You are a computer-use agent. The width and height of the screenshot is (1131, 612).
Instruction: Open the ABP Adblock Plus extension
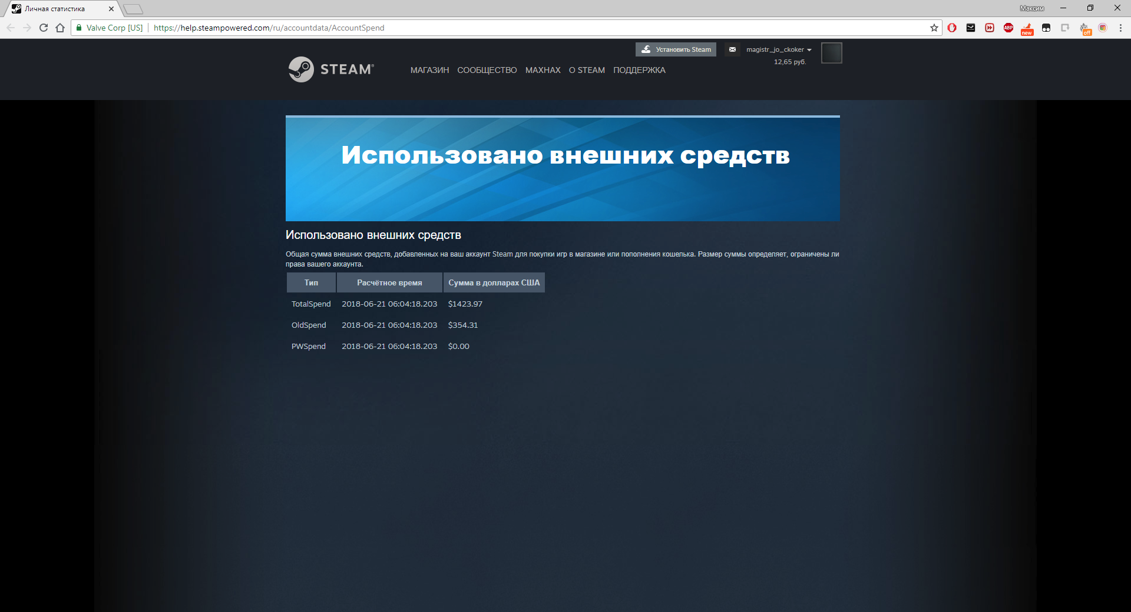click(1008, 28)
